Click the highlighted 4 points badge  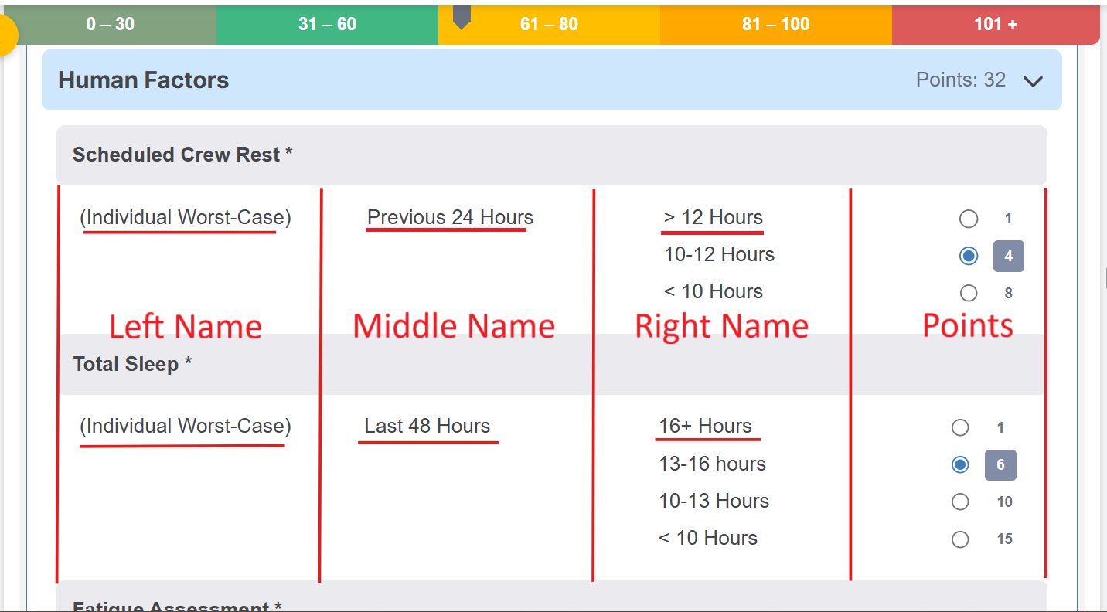pyautogui.click(x=1008, y=257)
